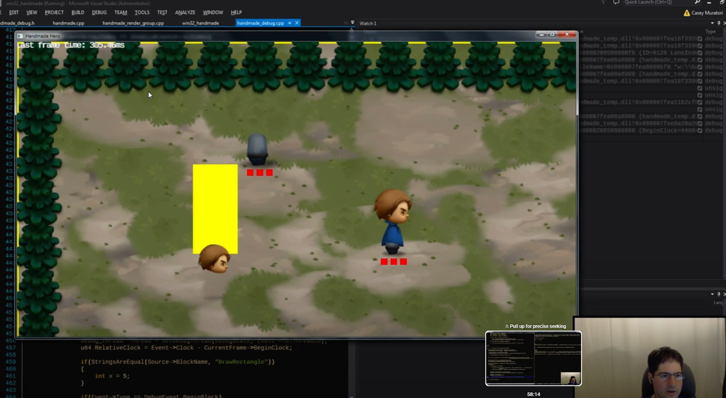Minimize the Visual Studio window

coord(709,2)
